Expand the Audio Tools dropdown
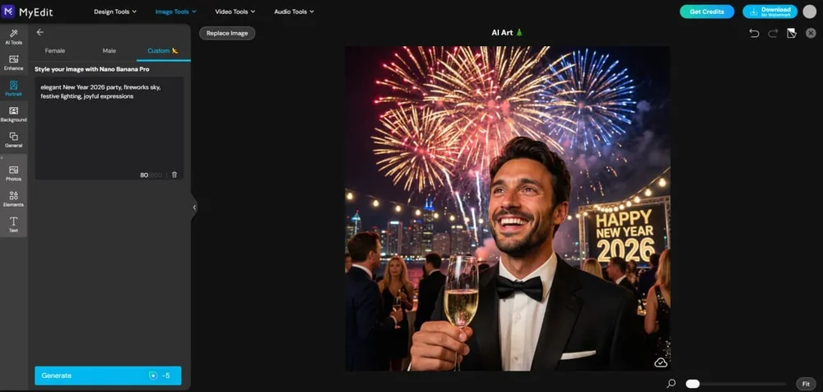Screen dimensions: 823x392 tap(294, 11)
